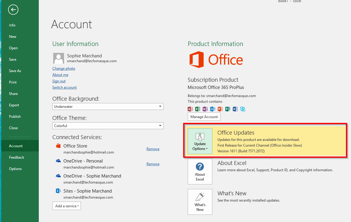Open the About Excel button
Viewport: 351px width, 222px height.
(200, 172)
